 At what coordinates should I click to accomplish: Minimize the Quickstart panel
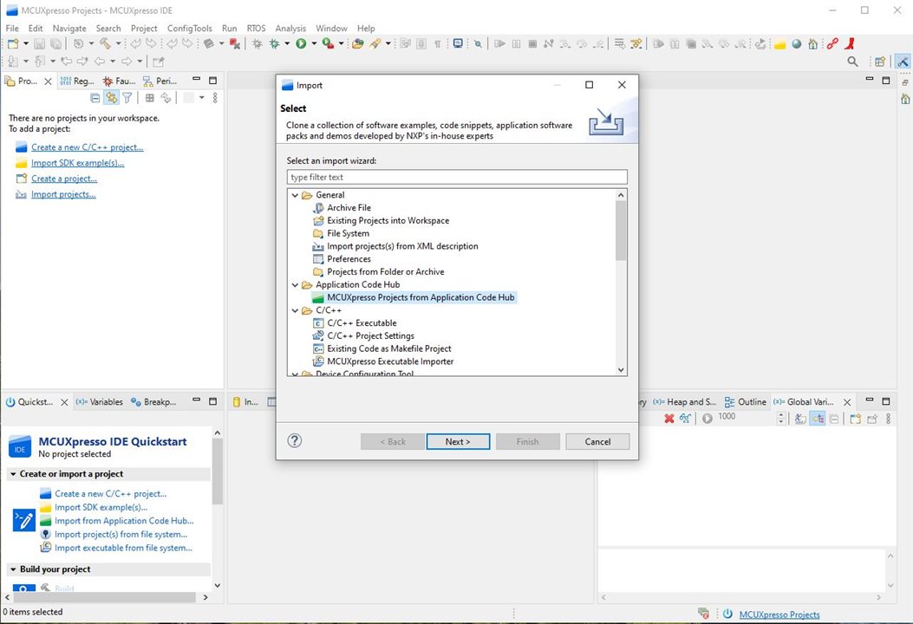[x=196, y=400]
